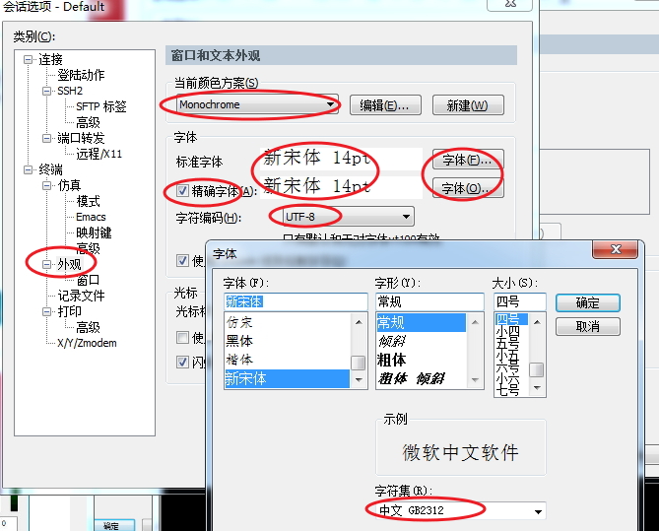Toggle the checked 闪 cursor checkbox
This screenshot has width=659, height=531.
[182, 362]
